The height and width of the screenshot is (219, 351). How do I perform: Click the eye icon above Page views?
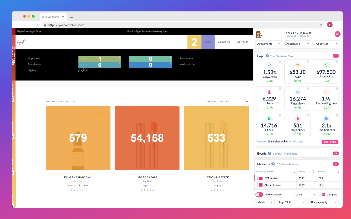[x=298, y=92]
